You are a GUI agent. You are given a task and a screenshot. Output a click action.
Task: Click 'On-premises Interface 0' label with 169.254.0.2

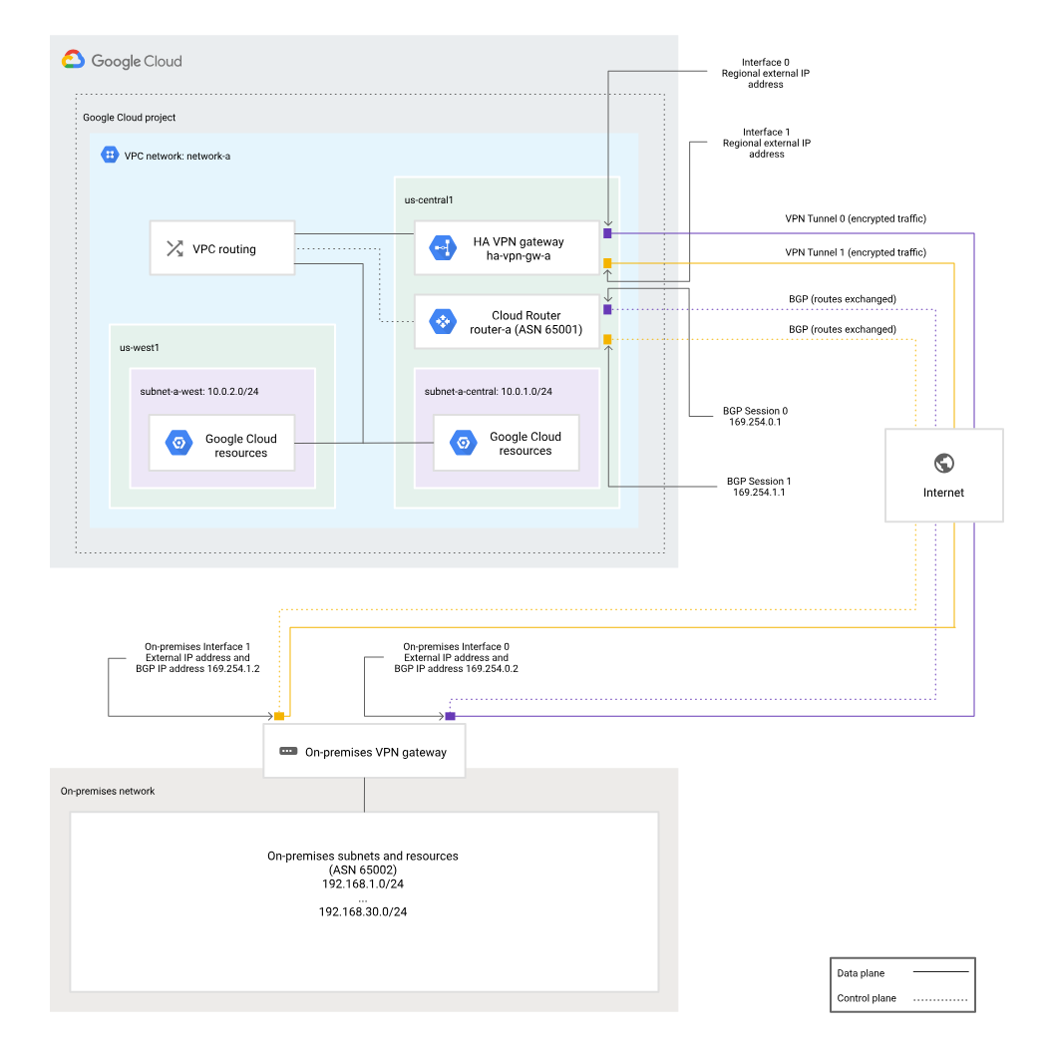[x=456, y=657]
